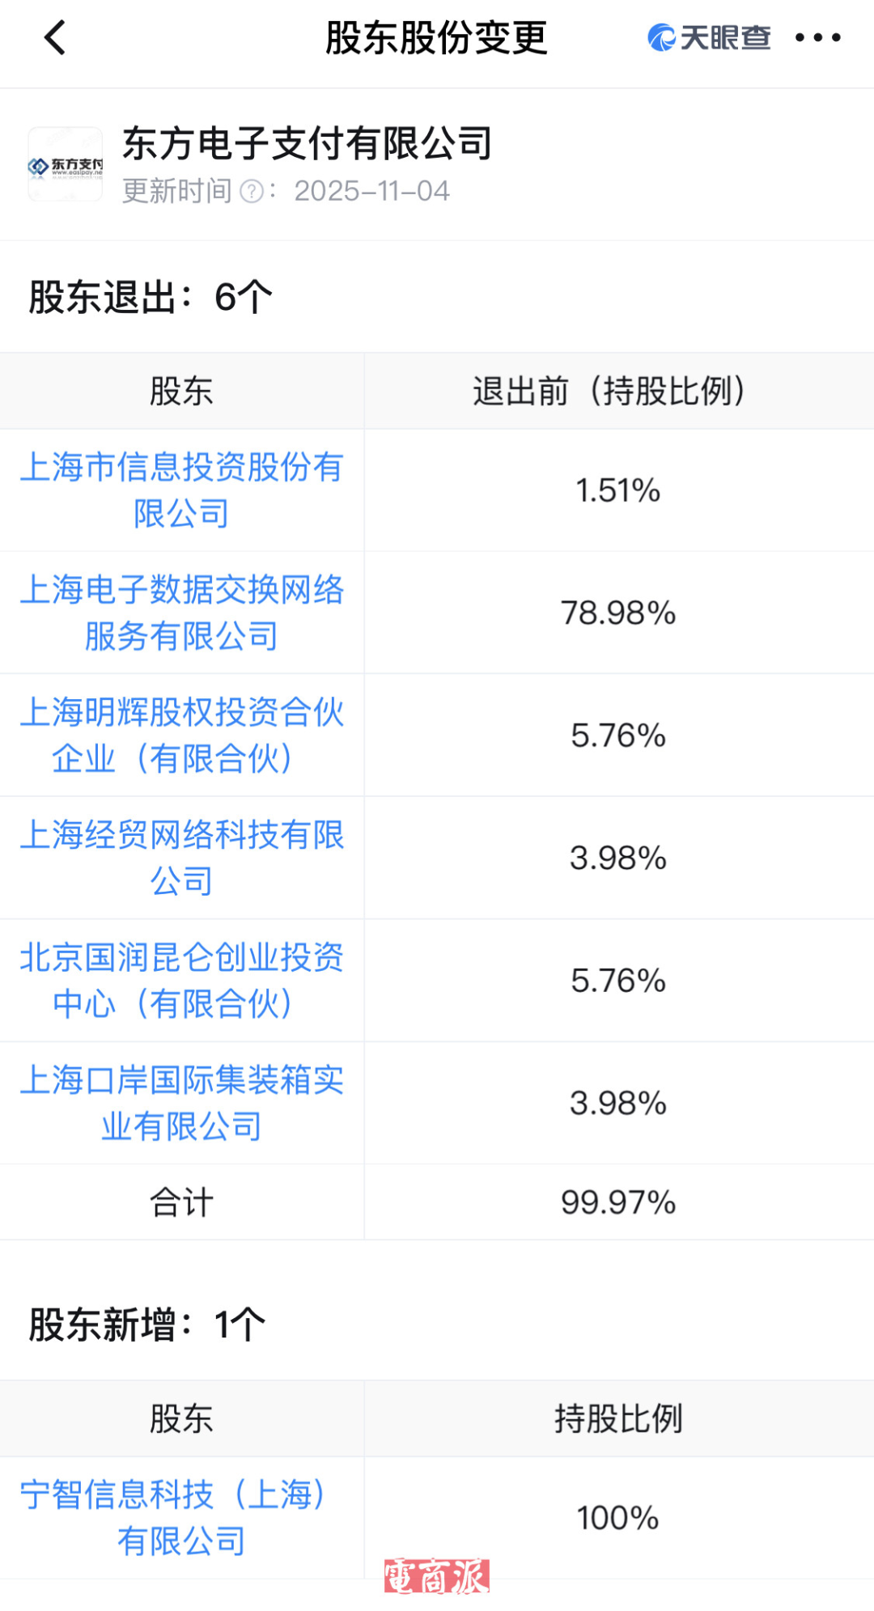
Task: Tap the 股东新增：1个 section heading
Action: coord(147,1325)
